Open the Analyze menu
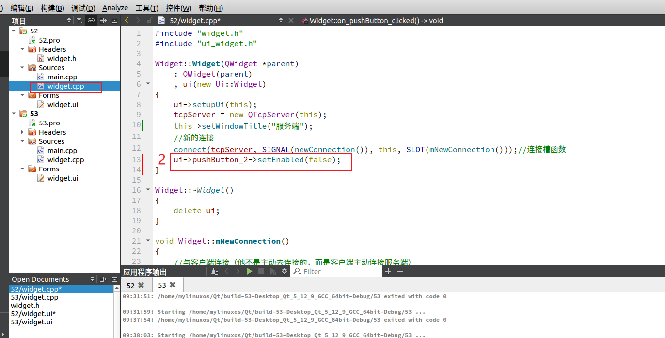Viewport: 665px width, 338px height. tap(115, 8)
